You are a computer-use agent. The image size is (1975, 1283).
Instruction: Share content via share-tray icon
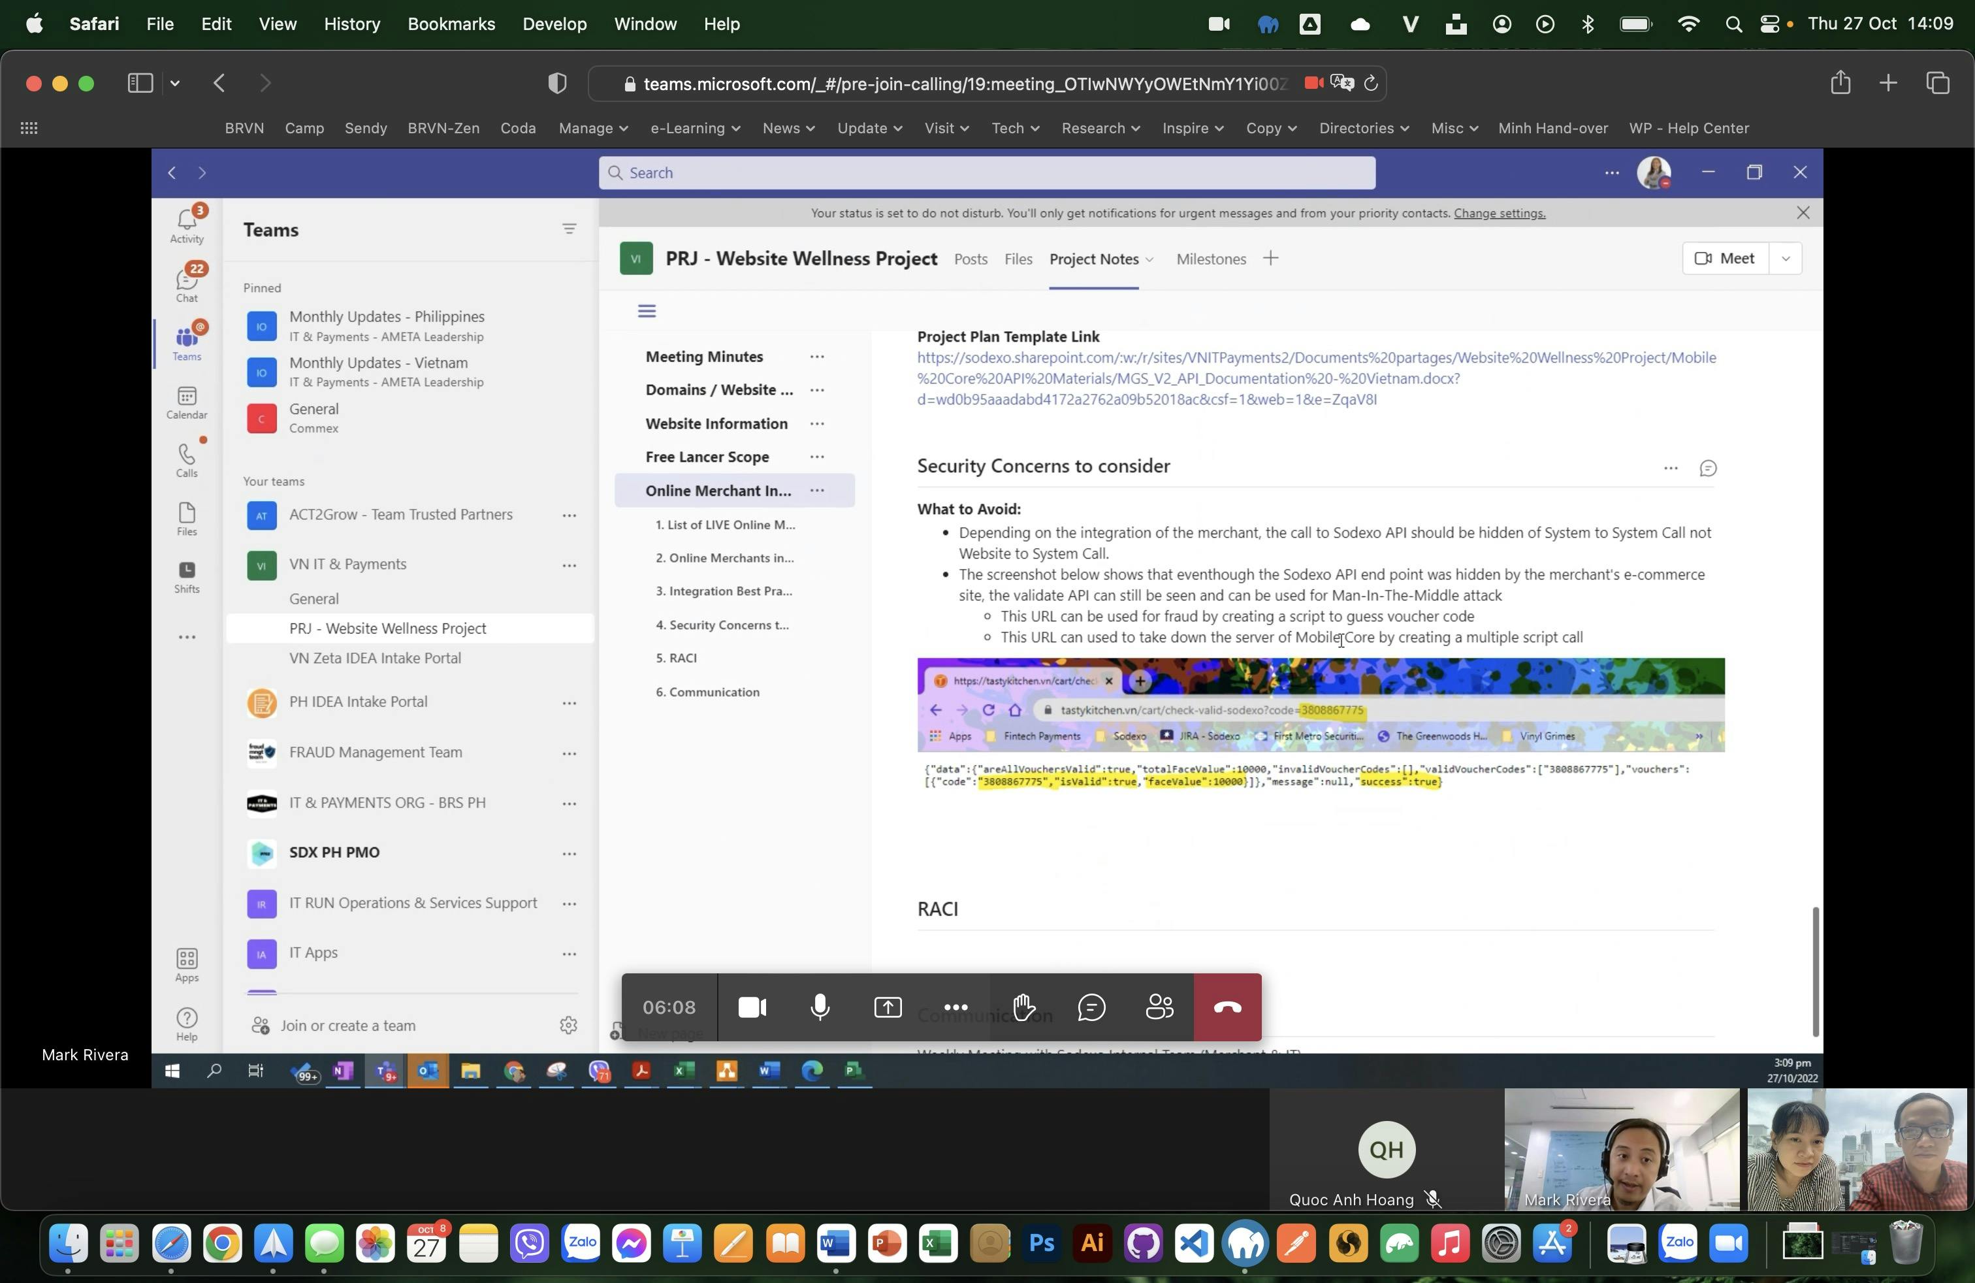(x=887, y=1007)
